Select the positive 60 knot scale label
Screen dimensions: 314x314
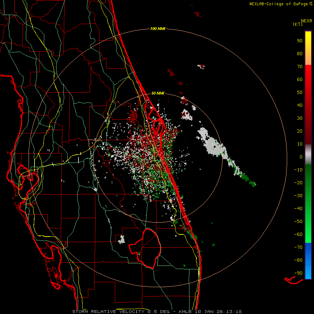click(x=300, y=80)
